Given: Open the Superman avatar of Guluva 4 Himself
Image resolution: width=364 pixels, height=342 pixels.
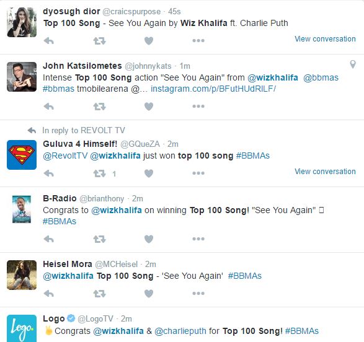Looking at the screenshot, I should tap(22, 155).
